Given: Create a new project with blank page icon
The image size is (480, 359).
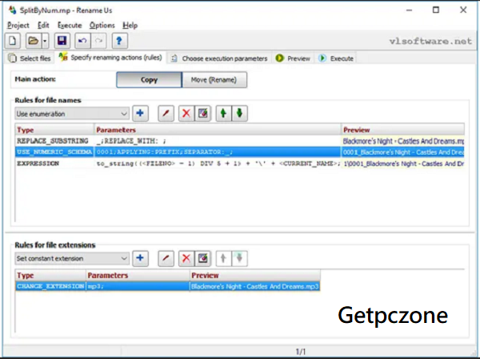Looking at the screenshot, I should click(x=13, y=41).
